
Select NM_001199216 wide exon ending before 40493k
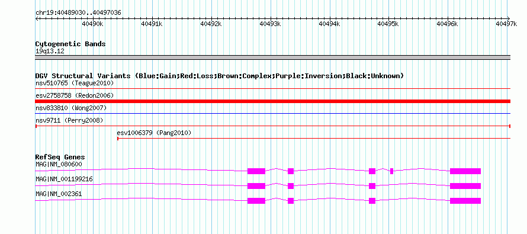(x=256, y=186)
